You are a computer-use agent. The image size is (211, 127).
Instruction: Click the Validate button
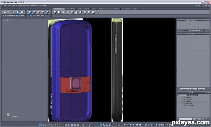point(184,89)
